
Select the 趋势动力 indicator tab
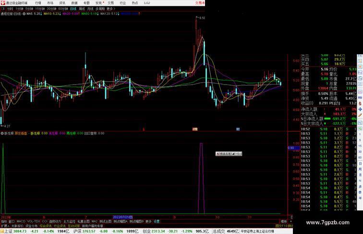coord(55,222)
